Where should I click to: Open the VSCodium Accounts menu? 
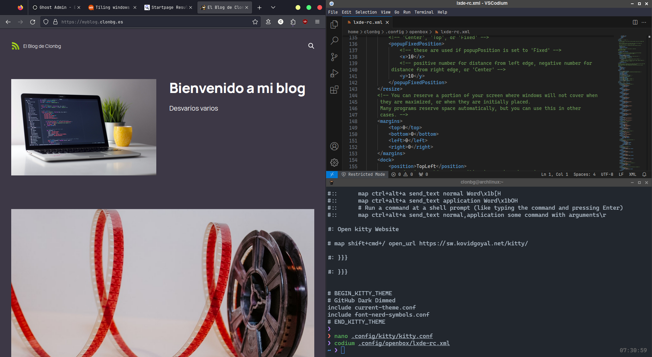(x=334, y=146)
